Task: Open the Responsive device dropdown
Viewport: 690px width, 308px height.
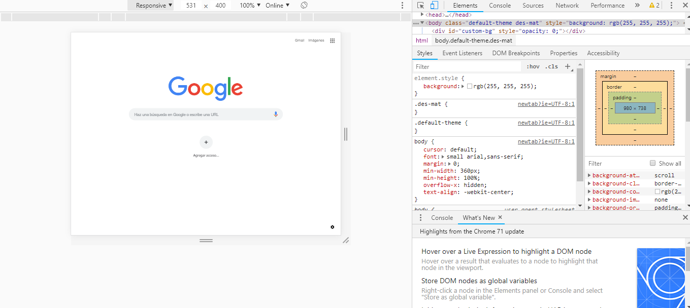Action: (150, 6)
